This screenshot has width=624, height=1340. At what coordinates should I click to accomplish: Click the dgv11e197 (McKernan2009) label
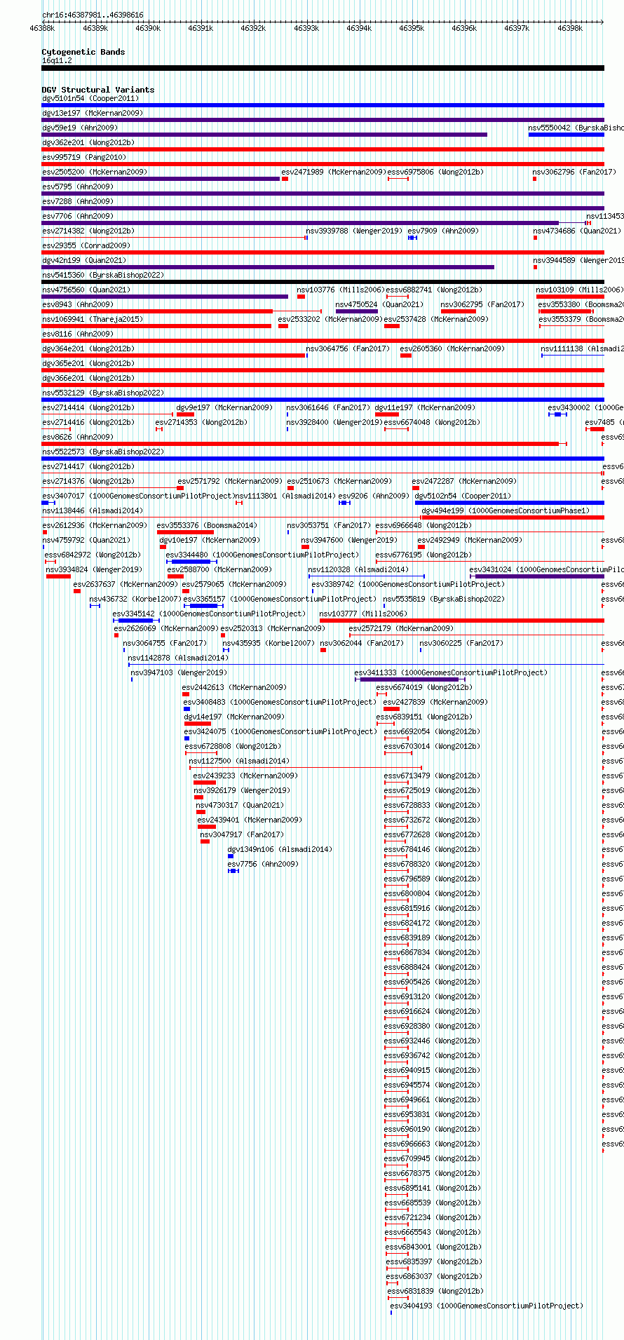(x=426, y=407)
